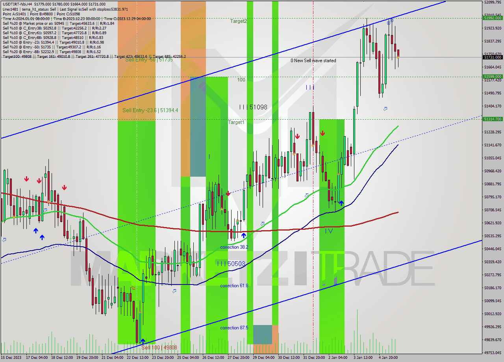Screen dimensions: 504x362
Task: Click the 50795.170 price axis value
Action: [x=493, y=197]
